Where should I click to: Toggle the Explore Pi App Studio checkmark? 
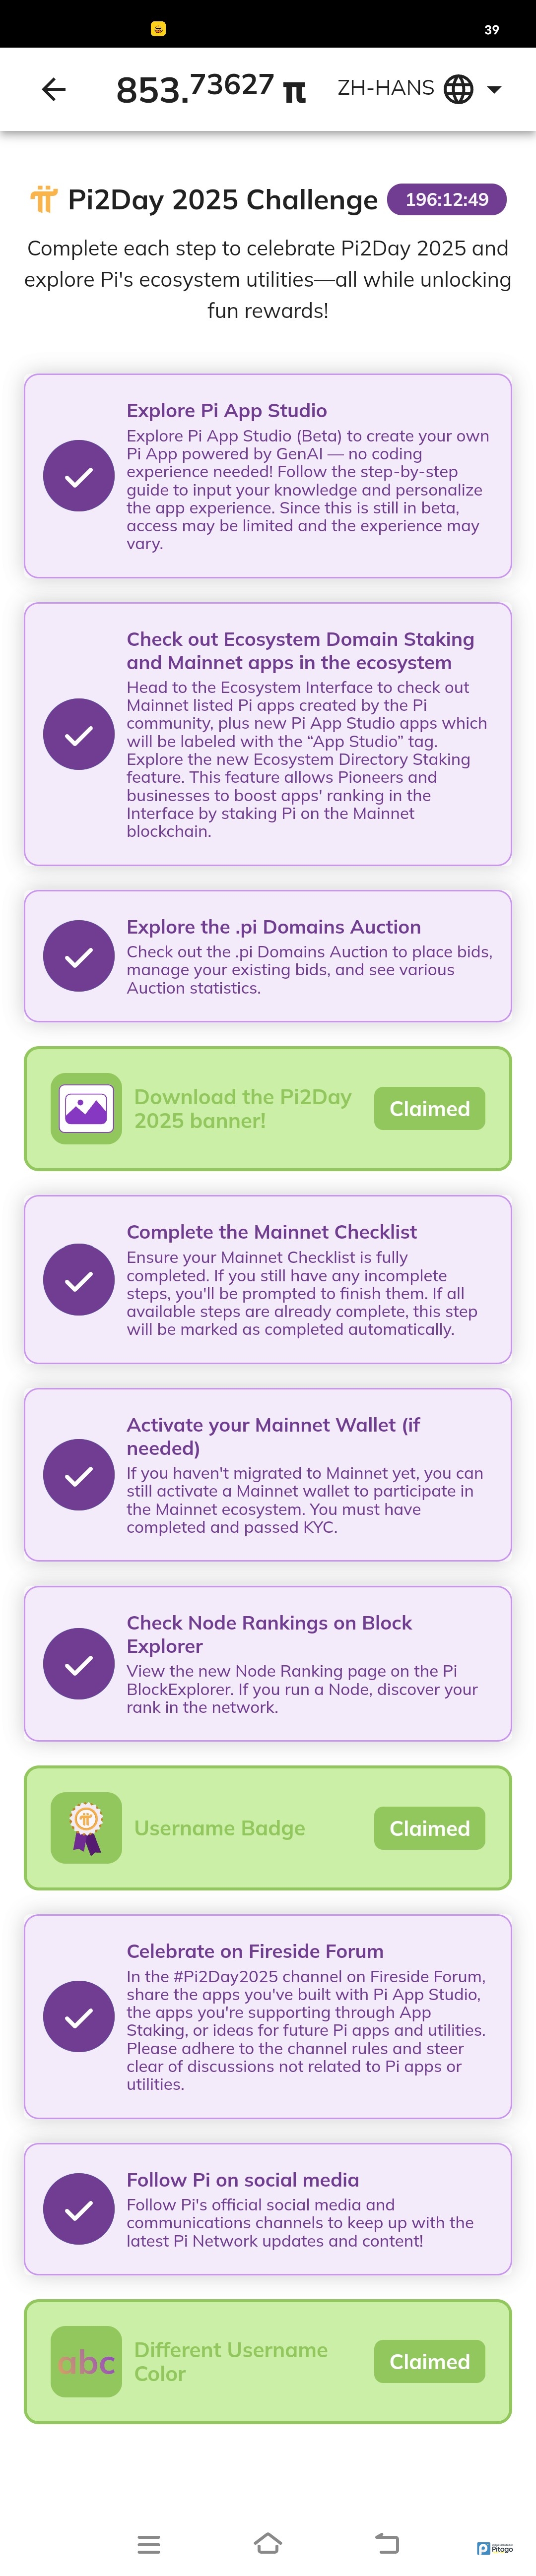click(x=79, y=476)
